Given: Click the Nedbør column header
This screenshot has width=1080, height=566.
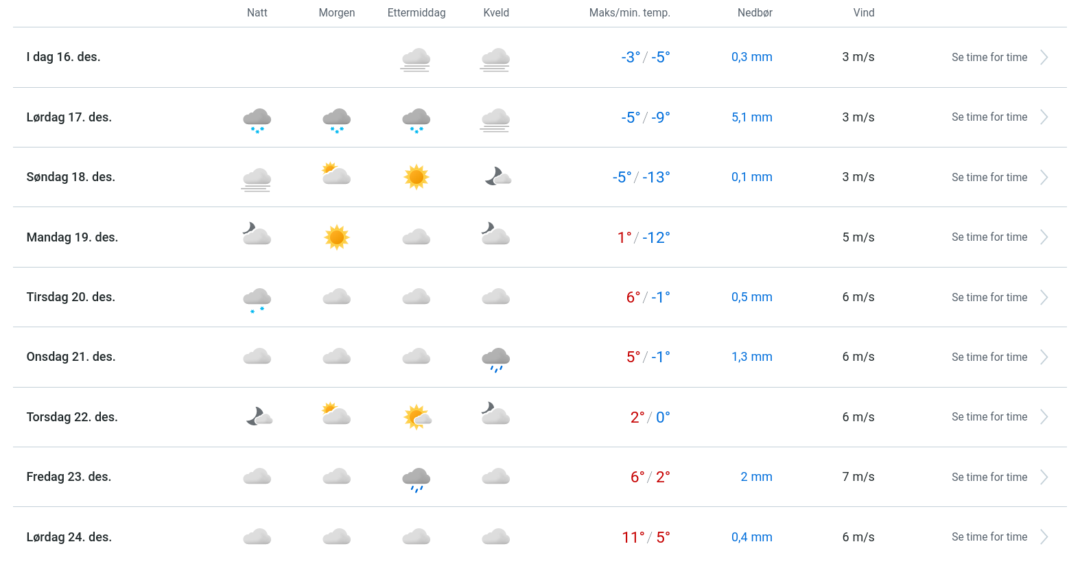Looking at the screenshot, I should tap(755, 13).
